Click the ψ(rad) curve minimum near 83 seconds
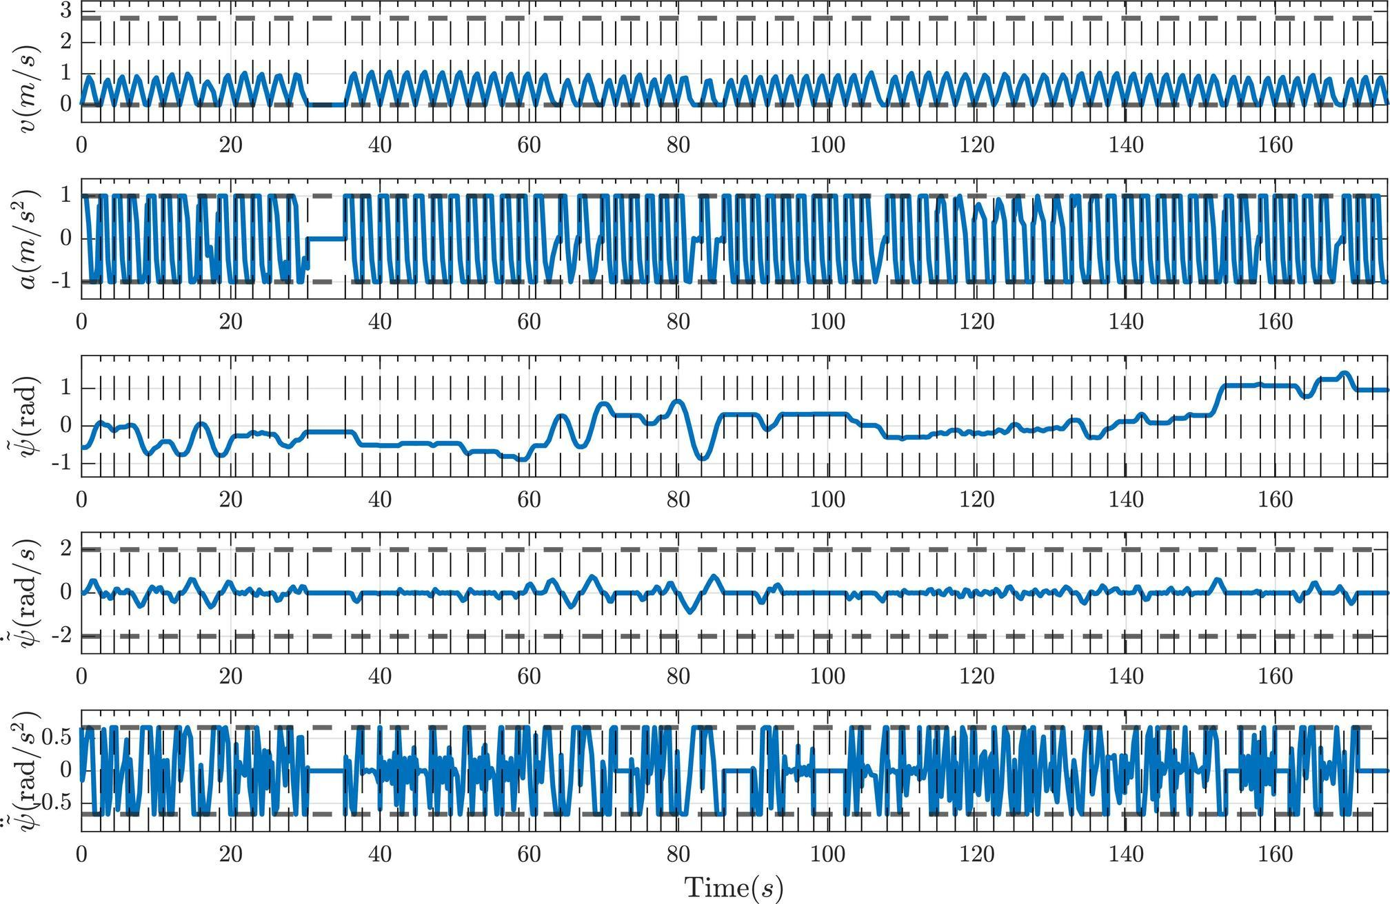This screenshot has height=904, width=1390. pyautogui.click(x=703, y=458)
